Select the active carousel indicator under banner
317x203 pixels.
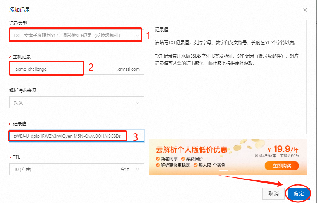pyautogui.click(x=224, y=170)
